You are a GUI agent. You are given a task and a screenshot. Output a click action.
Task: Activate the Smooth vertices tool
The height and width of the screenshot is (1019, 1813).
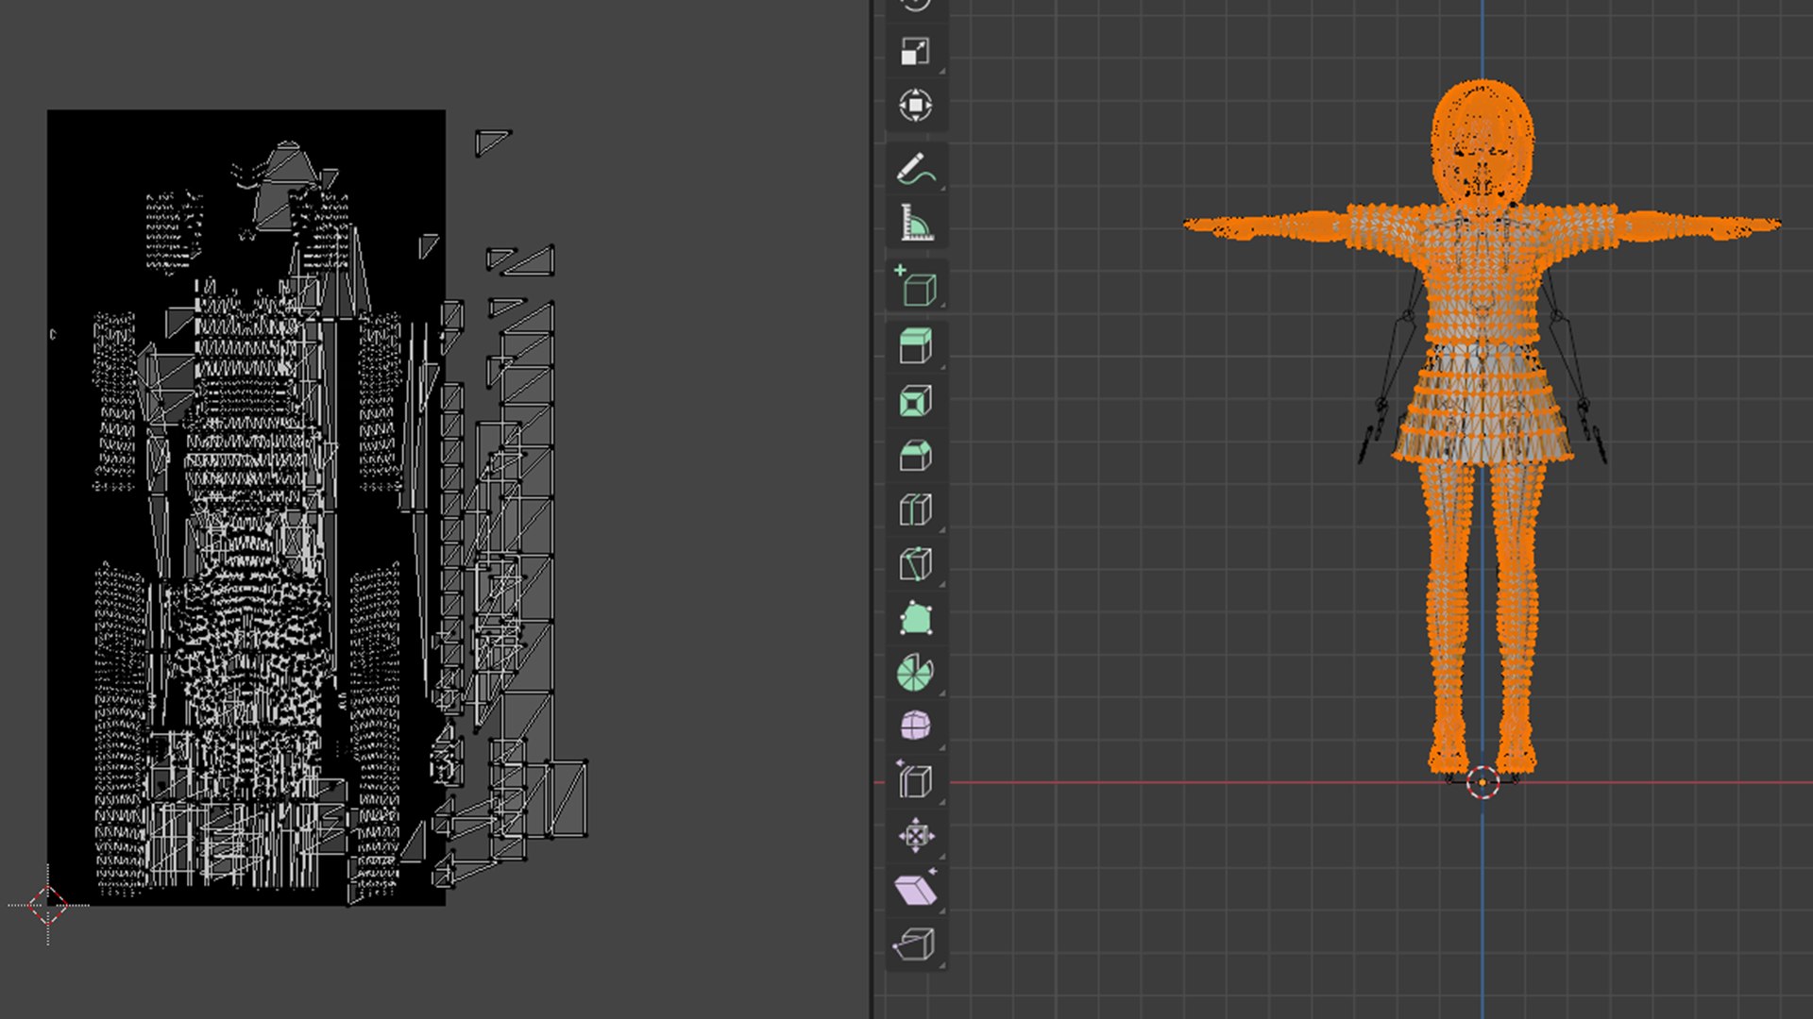point(915,727)
